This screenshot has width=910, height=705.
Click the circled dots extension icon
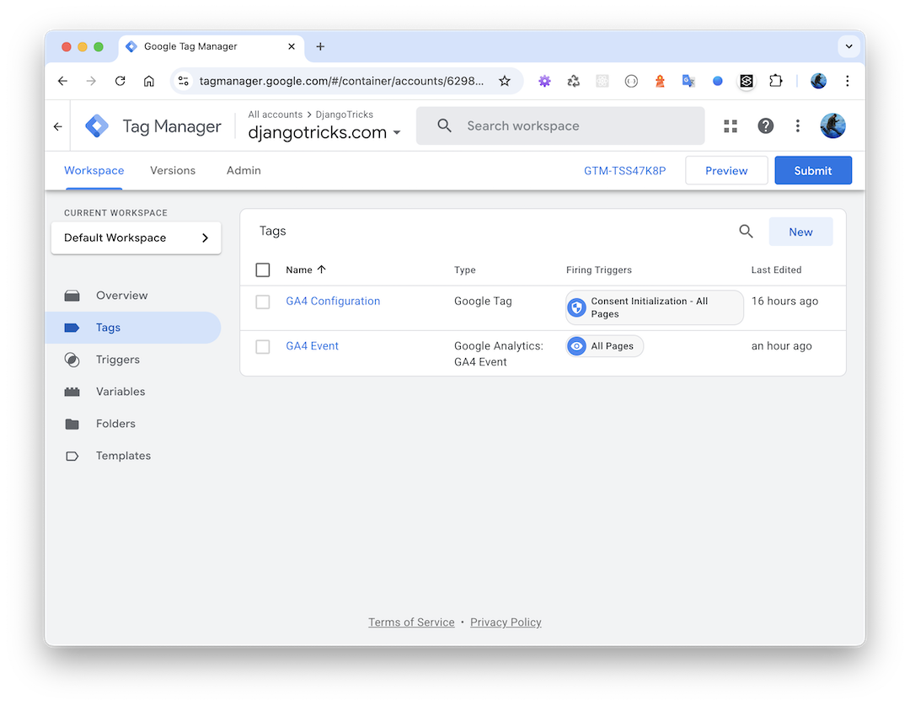[x=631, y=81]
